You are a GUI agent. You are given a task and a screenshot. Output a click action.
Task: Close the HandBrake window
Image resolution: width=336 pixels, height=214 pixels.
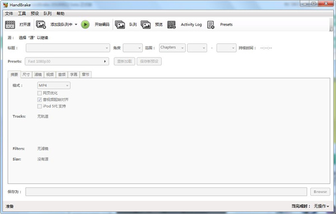(x=326, y=4)
